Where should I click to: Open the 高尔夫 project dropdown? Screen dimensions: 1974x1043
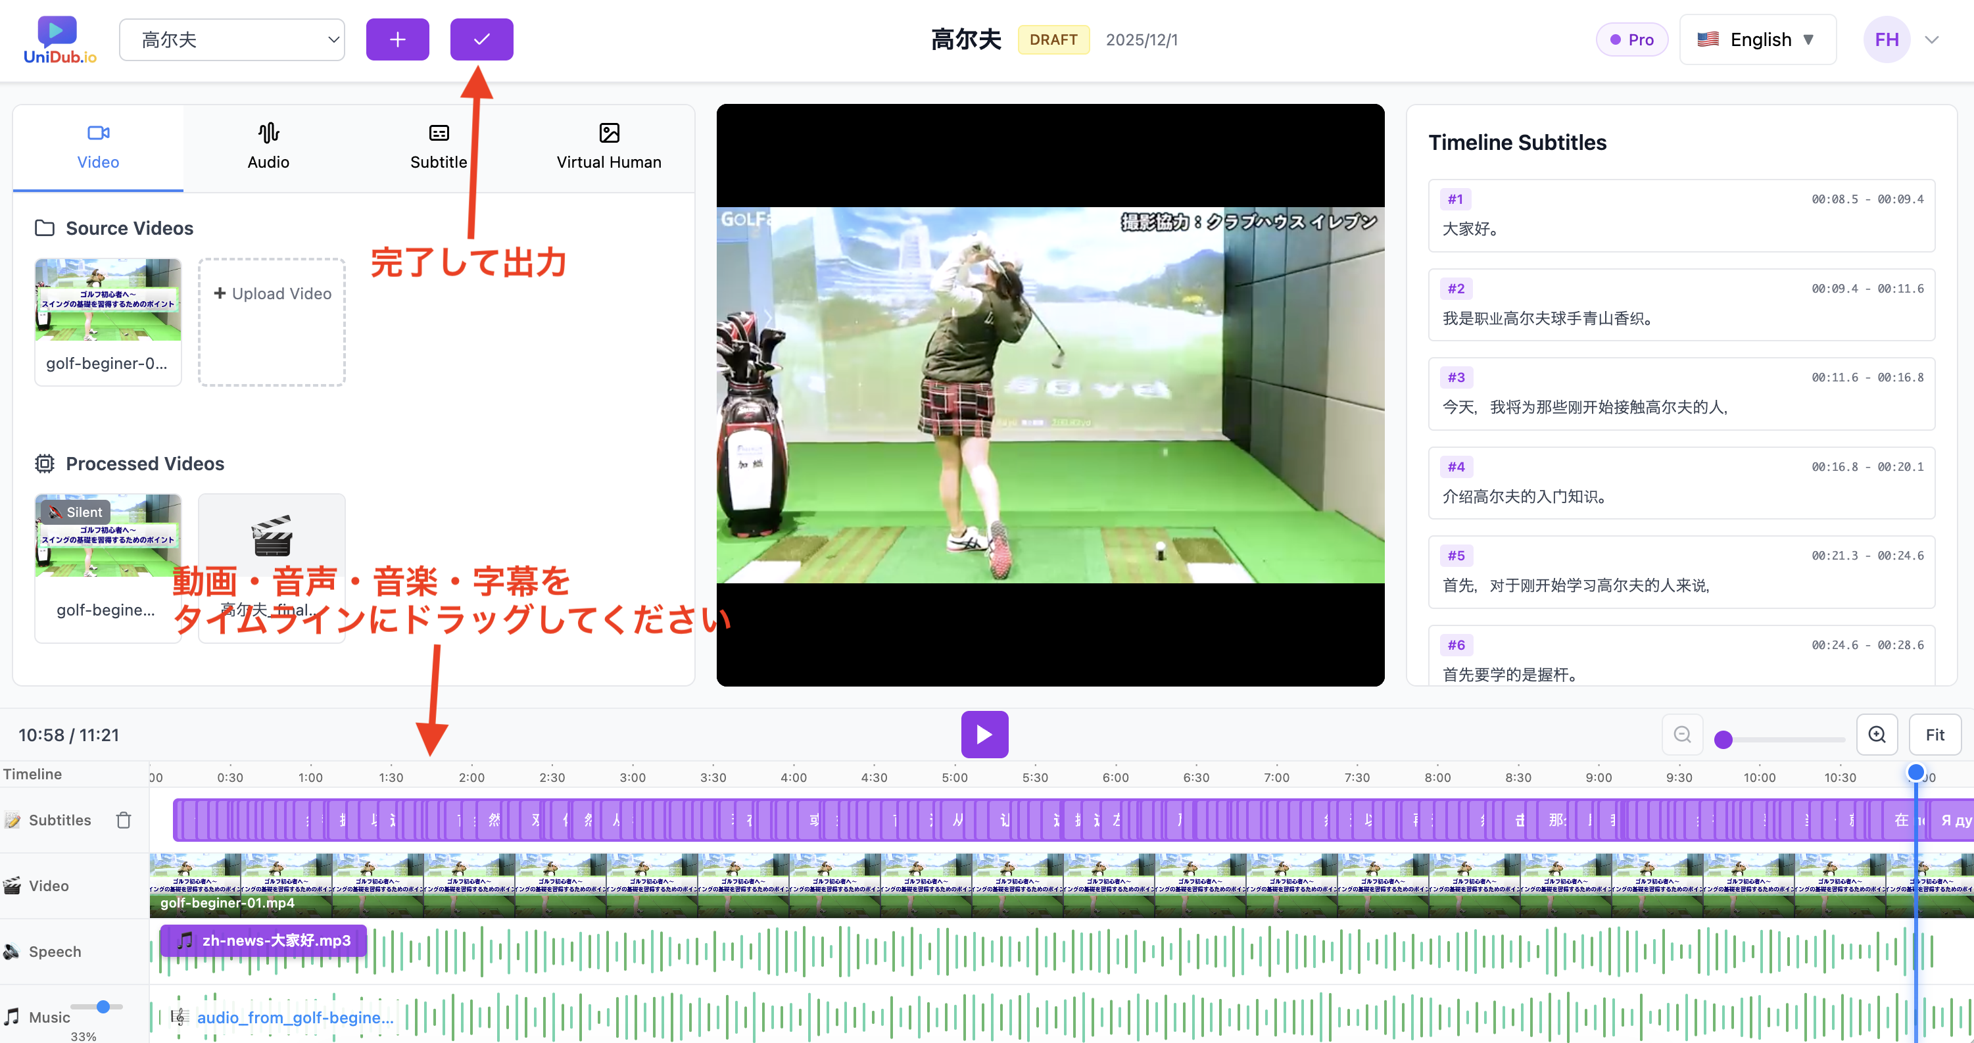(232, 39)
